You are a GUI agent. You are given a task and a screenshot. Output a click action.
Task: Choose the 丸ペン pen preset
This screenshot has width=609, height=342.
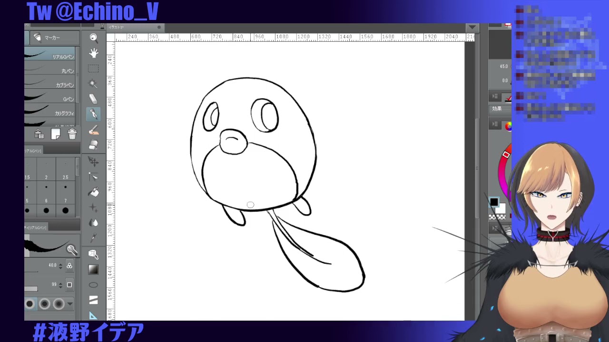[49, 69]
